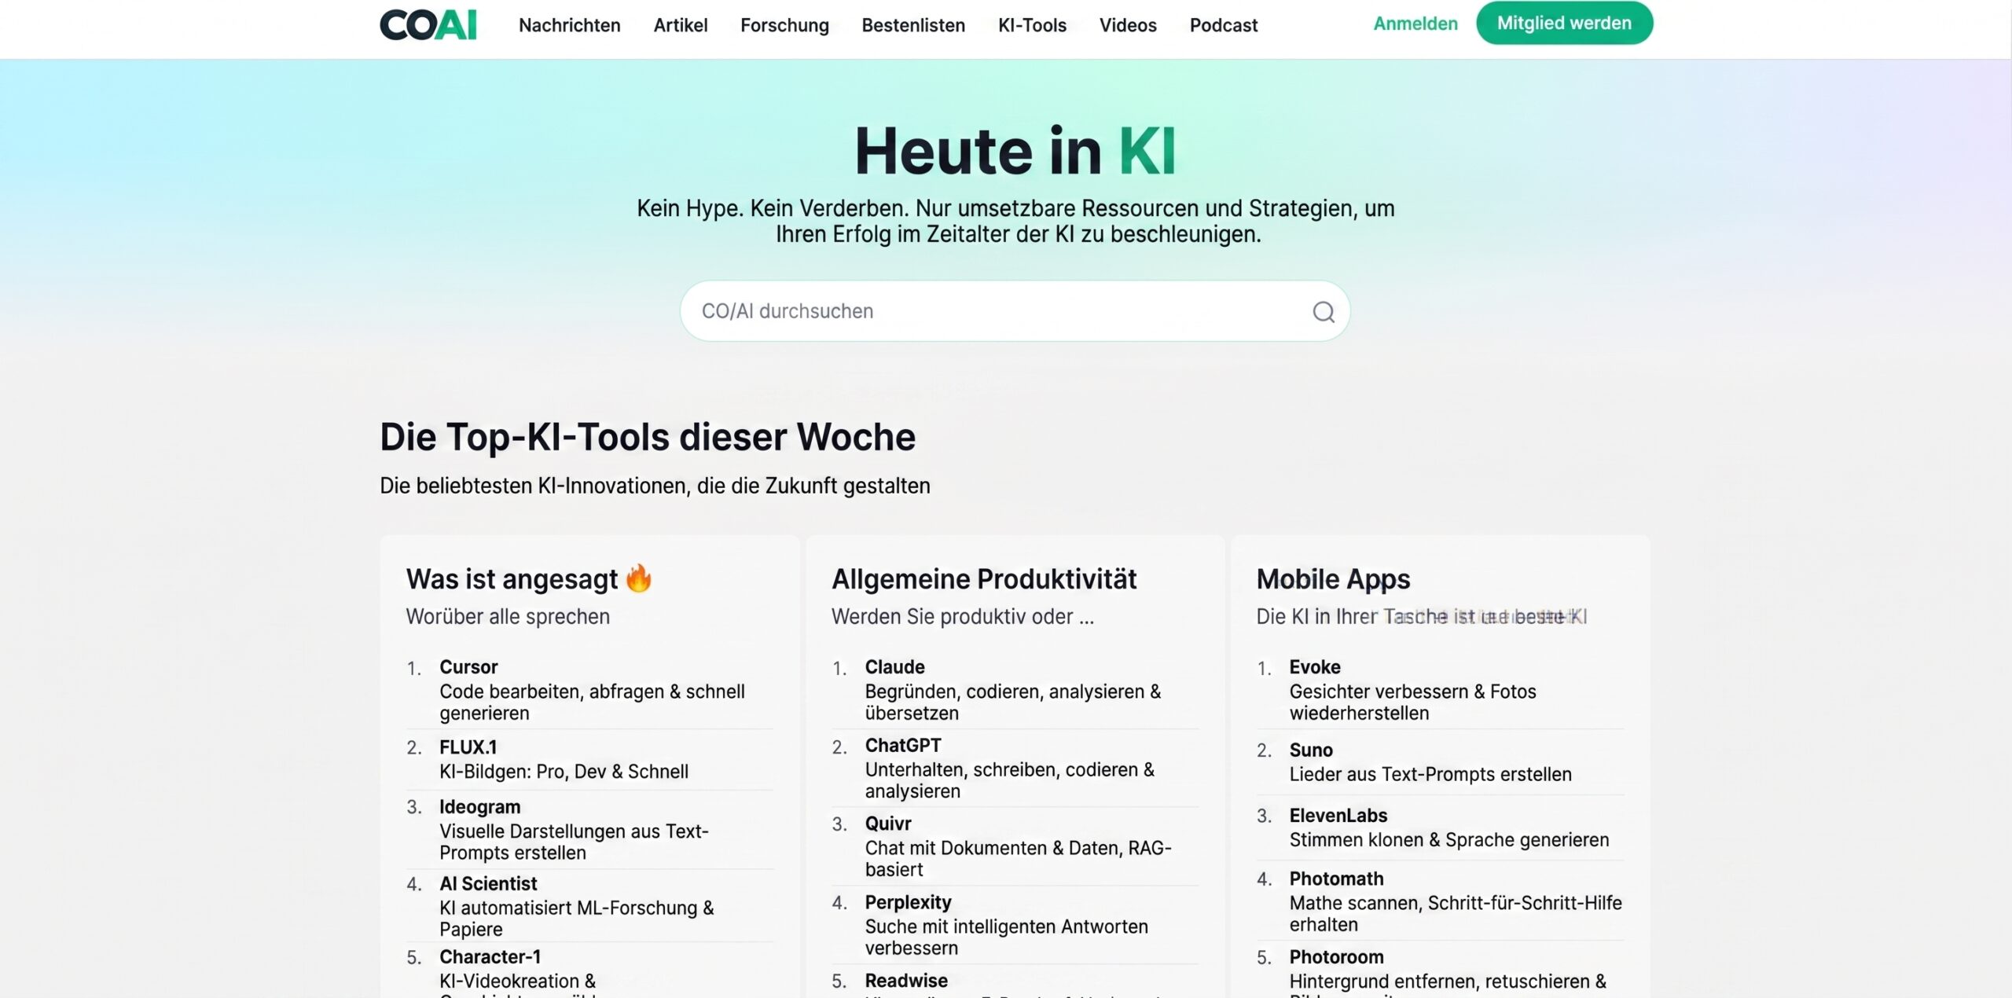This screenshot has height=998, width=2012.
Task: Select the Ideogram tool entry
Action: coord(479,807)
